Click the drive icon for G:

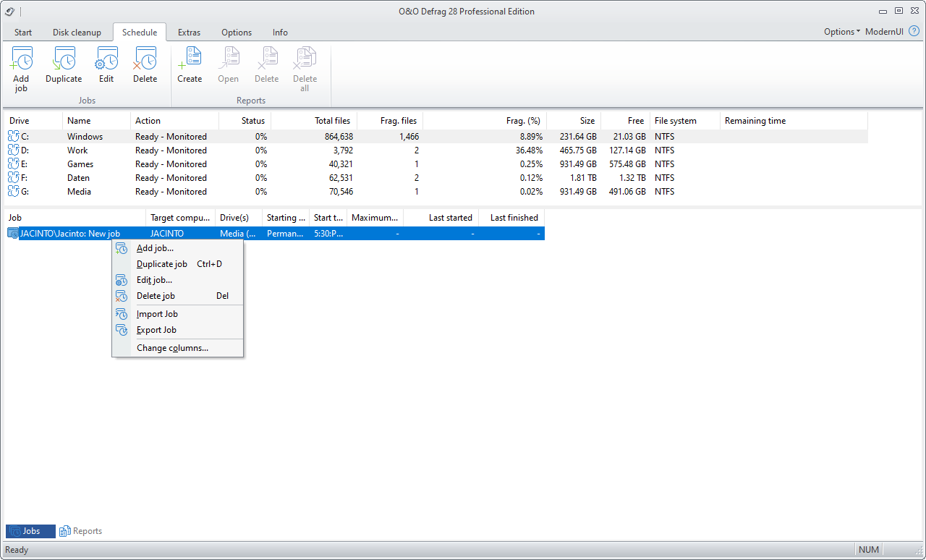(14, 192)
